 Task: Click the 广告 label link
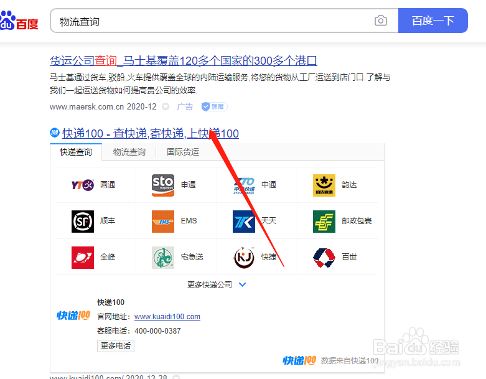[x=185, y=106]
